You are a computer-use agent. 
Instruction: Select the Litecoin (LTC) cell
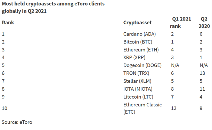[x=138, y=97]
